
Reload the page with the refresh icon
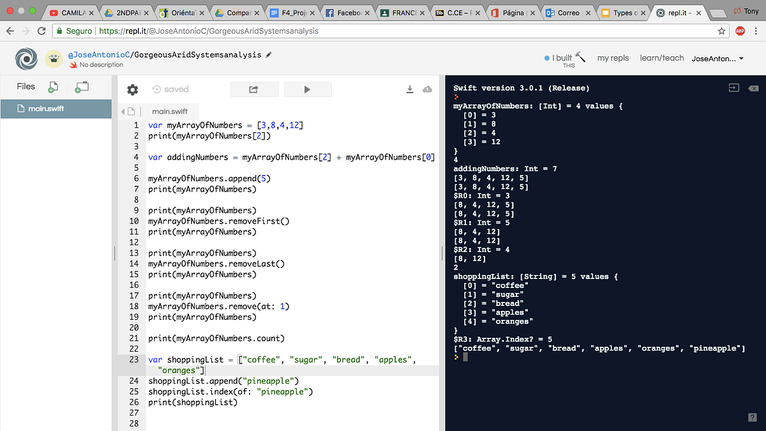pyautogui.click(x=41, y=30)
